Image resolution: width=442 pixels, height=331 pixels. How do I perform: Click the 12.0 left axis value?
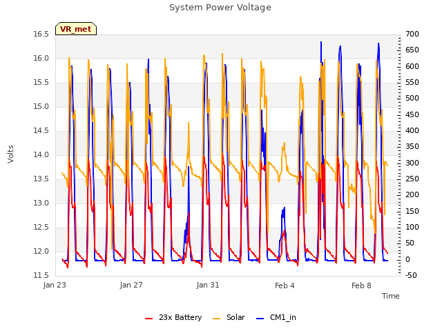[41, 251]
